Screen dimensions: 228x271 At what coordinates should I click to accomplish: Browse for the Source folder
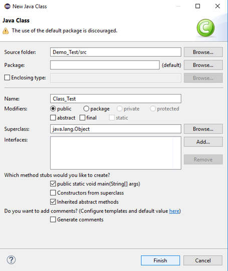(x=203, y=52)
